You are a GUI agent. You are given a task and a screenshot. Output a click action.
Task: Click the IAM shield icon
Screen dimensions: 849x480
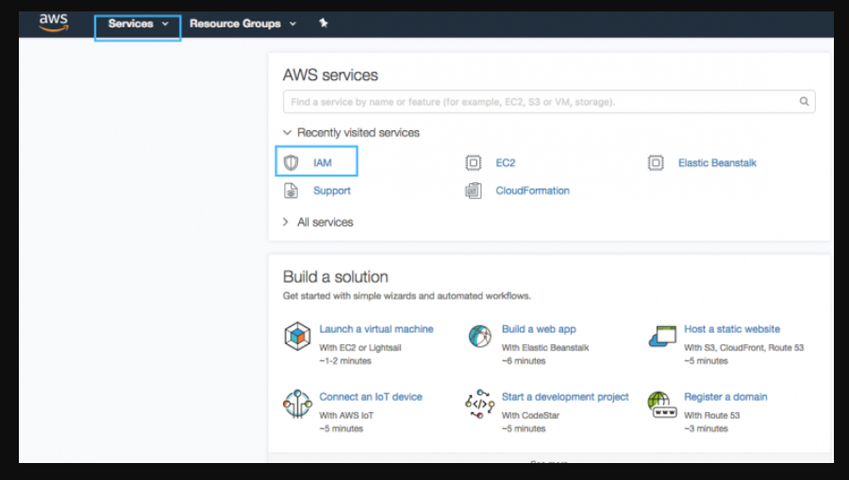(291, 163)
